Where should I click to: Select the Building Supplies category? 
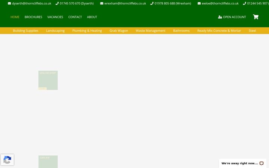coord(25,31)
